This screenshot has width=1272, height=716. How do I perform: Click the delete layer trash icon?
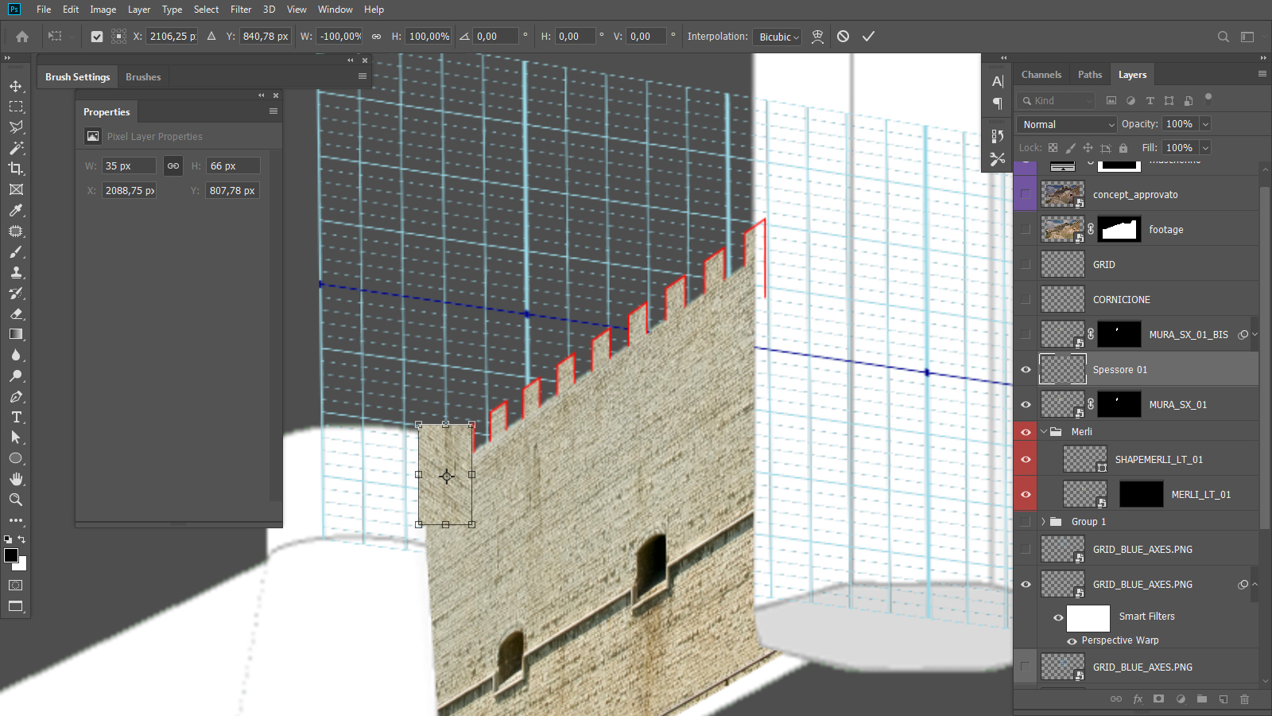[1244, 699]
